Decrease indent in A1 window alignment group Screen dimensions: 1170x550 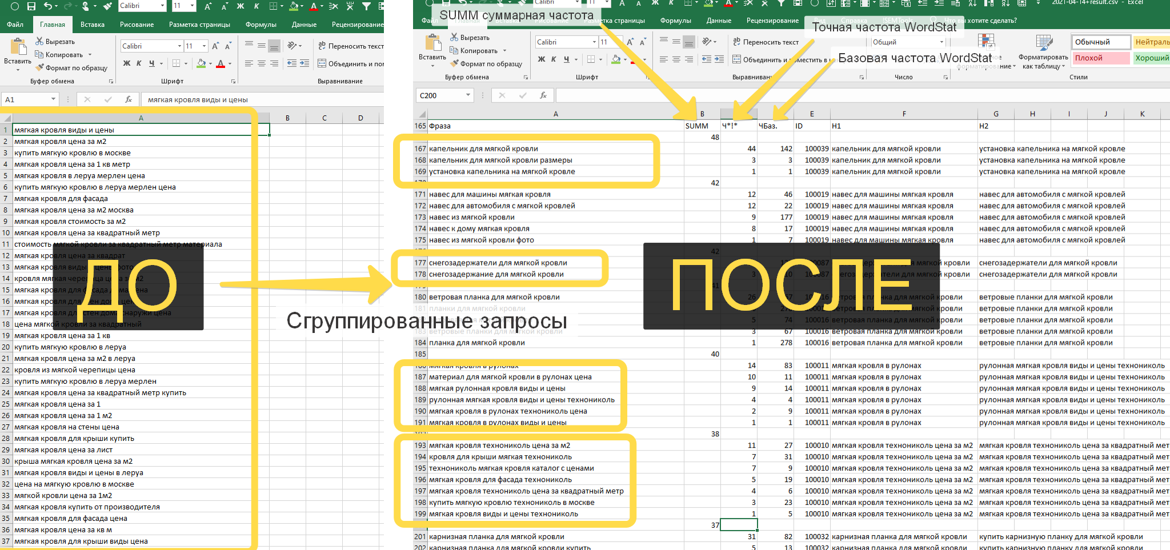coord(291,63)
